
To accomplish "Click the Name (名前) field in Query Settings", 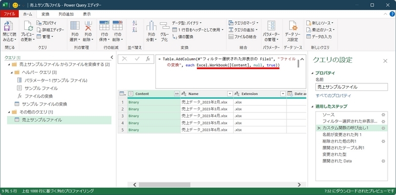I will pyautogui.click(x=351, y=87).
